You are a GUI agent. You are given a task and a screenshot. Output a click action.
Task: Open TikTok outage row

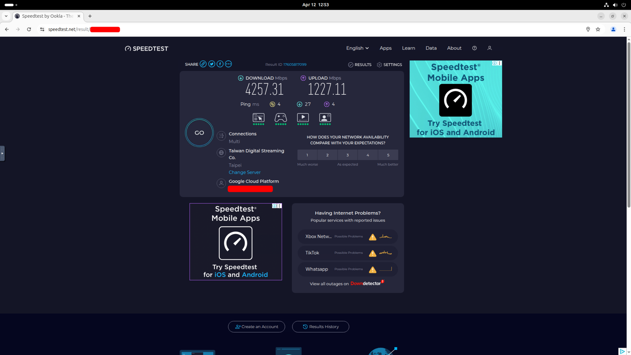click(347, 253)
